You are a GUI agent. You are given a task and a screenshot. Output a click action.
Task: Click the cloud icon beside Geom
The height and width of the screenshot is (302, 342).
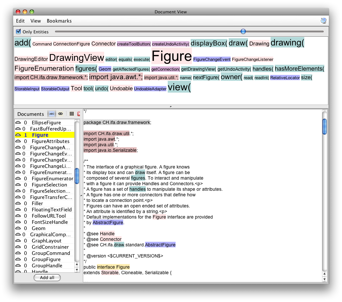pyautogui.click(x=18, y=228)
